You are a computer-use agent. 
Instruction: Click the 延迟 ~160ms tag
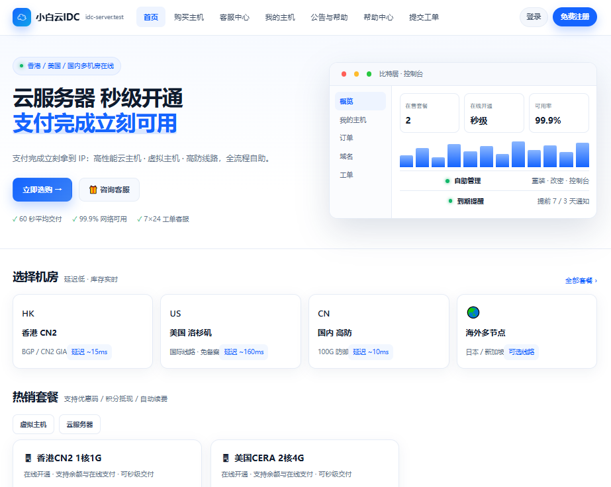click(x=244, y=352)
